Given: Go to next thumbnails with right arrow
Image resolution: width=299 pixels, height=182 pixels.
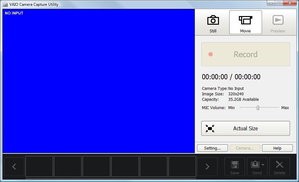Looking at the screenshot, I should click(x=207, y=167).
